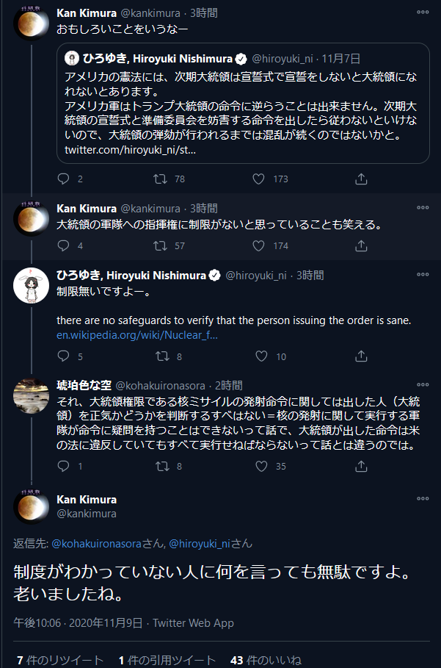Open options menu on Kan Kimura's second tweet
The height and width of the screenshot is (668, 441).
pos(423,208)
